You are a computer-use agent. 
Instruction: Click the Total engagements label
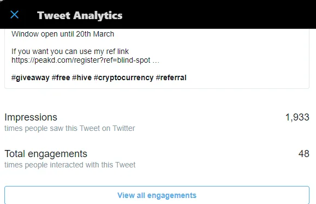tap(46, 154)
